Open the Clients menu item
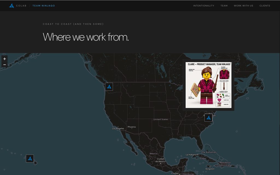Screen dimensions: 280x175 click(x=265, y=6)
